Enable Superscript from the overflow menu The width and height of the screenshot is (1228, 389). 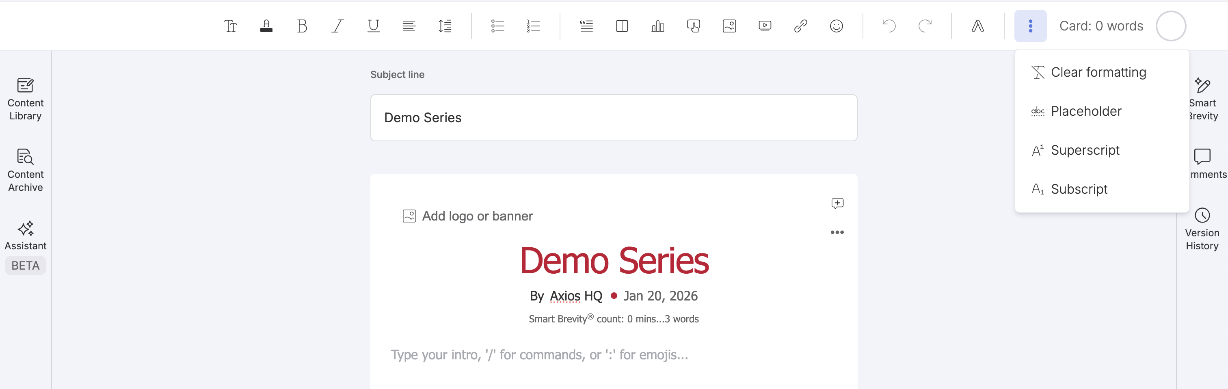click(x=1085, y=150)
